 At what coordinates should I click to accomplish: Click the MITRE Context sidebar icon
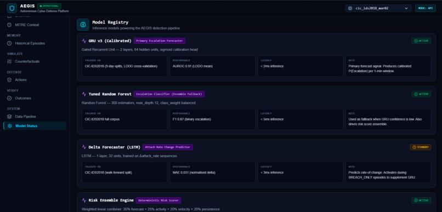9,25
